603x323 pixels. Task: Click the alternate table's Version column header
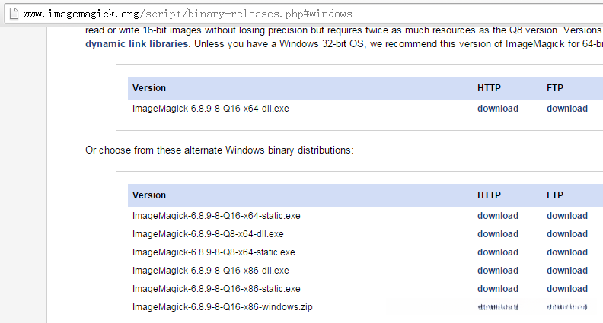click(149, 195)
